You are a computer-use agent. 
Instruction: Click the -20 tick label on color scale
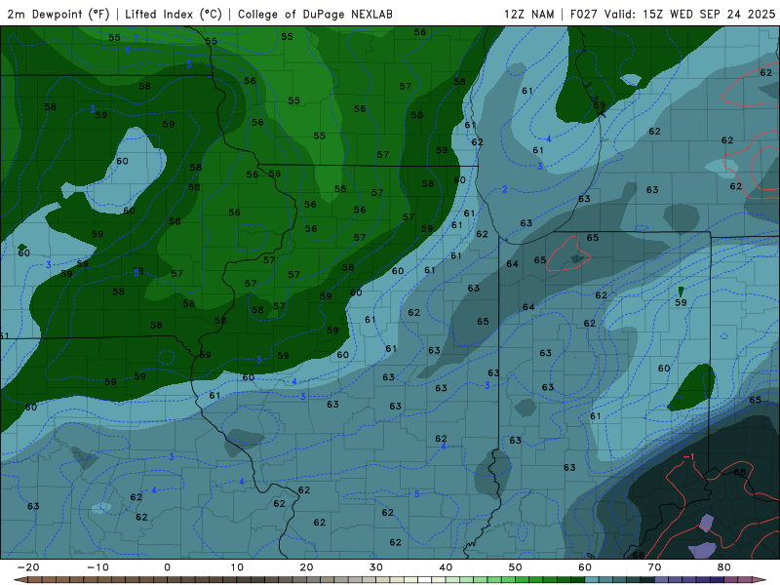[28, 567]
